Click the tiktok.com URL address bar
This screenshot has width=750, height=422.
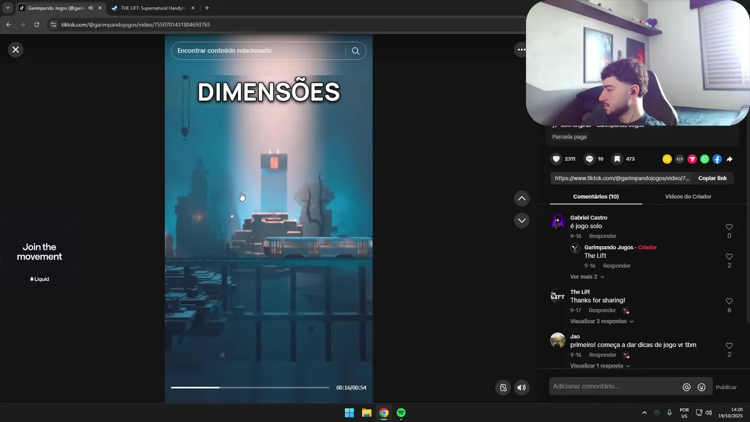tap(136, 25)
